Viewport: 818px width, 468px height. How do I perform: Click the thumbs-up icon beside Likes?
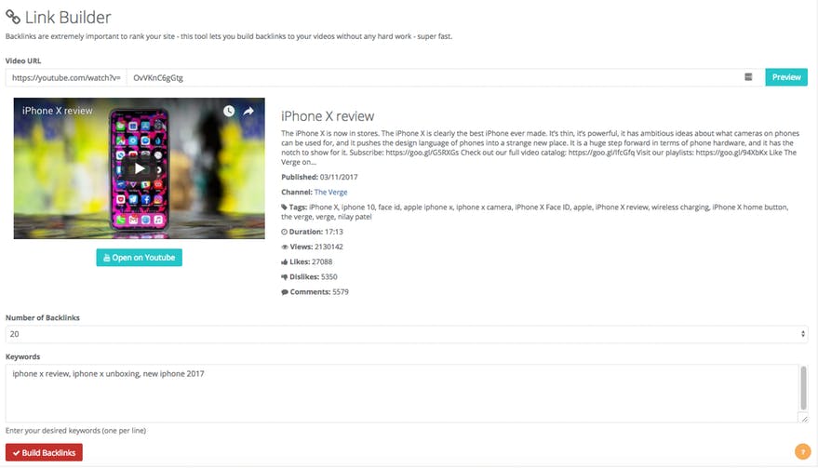pyautogui.click(x=285, y=261)
